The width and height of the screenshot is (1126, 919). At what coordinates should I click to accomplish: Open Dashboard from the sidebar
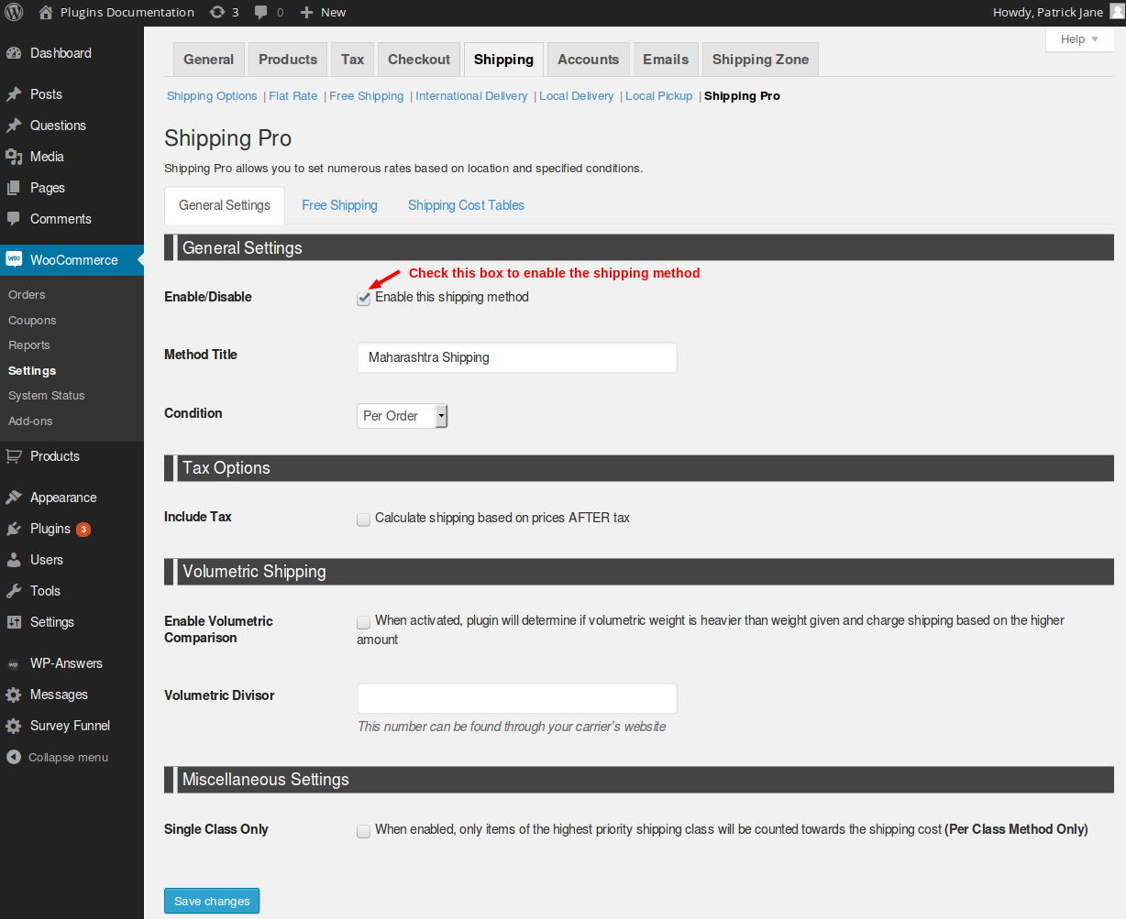point(61,53)
